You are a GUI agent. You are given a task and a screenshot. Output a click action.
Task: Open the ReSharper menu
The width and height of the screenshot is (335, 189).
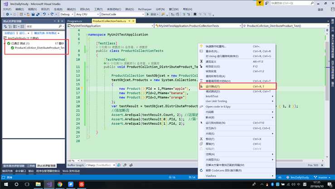[x=145, y=9]
